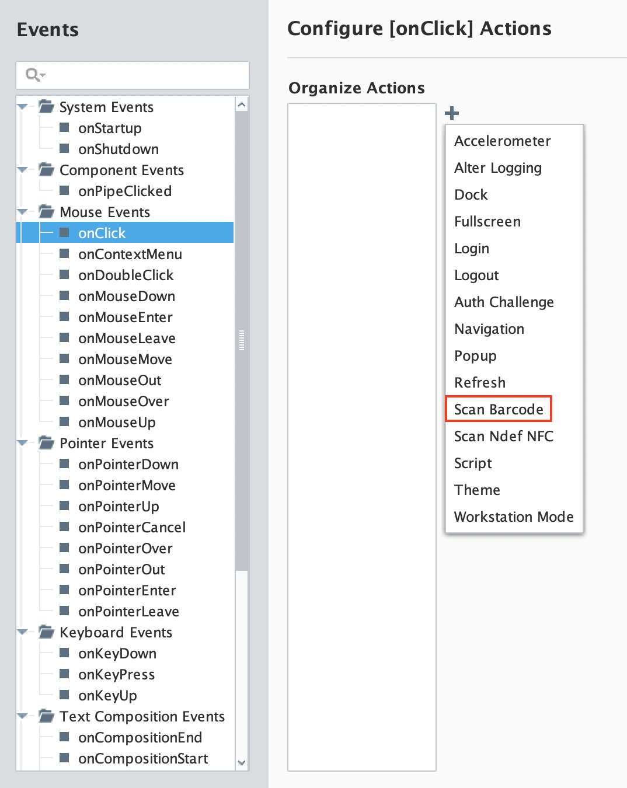This screenshot has height=788, width=627.
Task: Click the Mouse Events folder icon
Action: [47, 211]
